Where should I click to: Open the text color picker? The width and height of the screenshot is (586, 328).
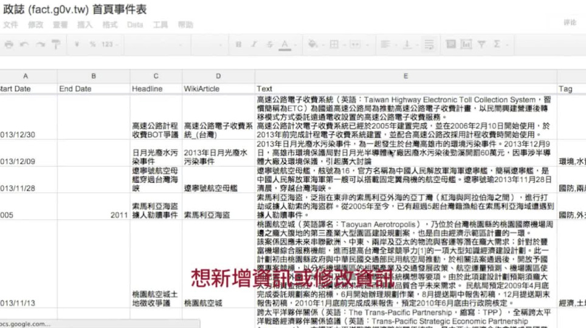pyautogui.click(x=284, y=44)
